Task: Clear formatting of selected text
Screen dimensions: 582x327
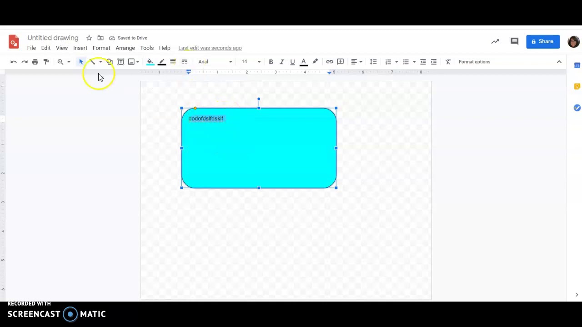Action: pos(448,62)
